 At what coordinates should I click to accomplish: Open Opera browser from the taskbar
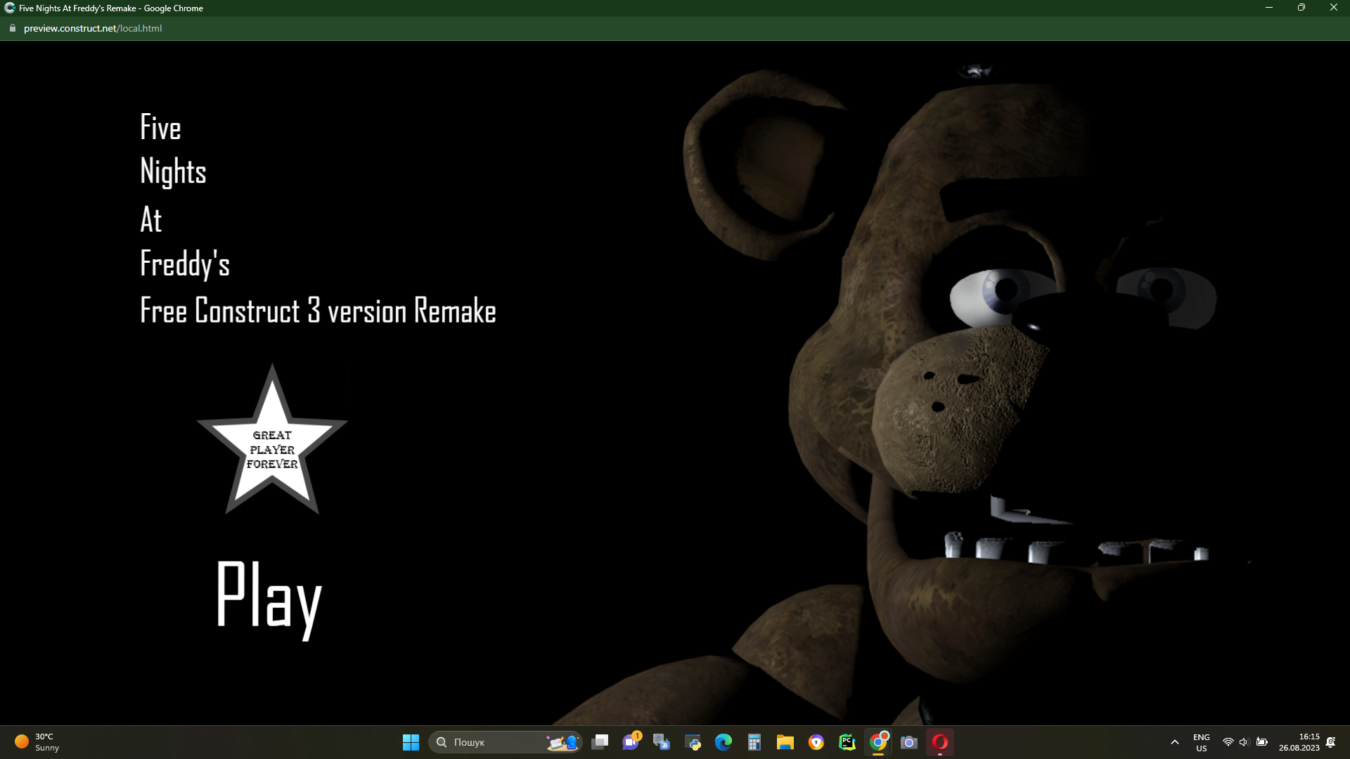940,742
